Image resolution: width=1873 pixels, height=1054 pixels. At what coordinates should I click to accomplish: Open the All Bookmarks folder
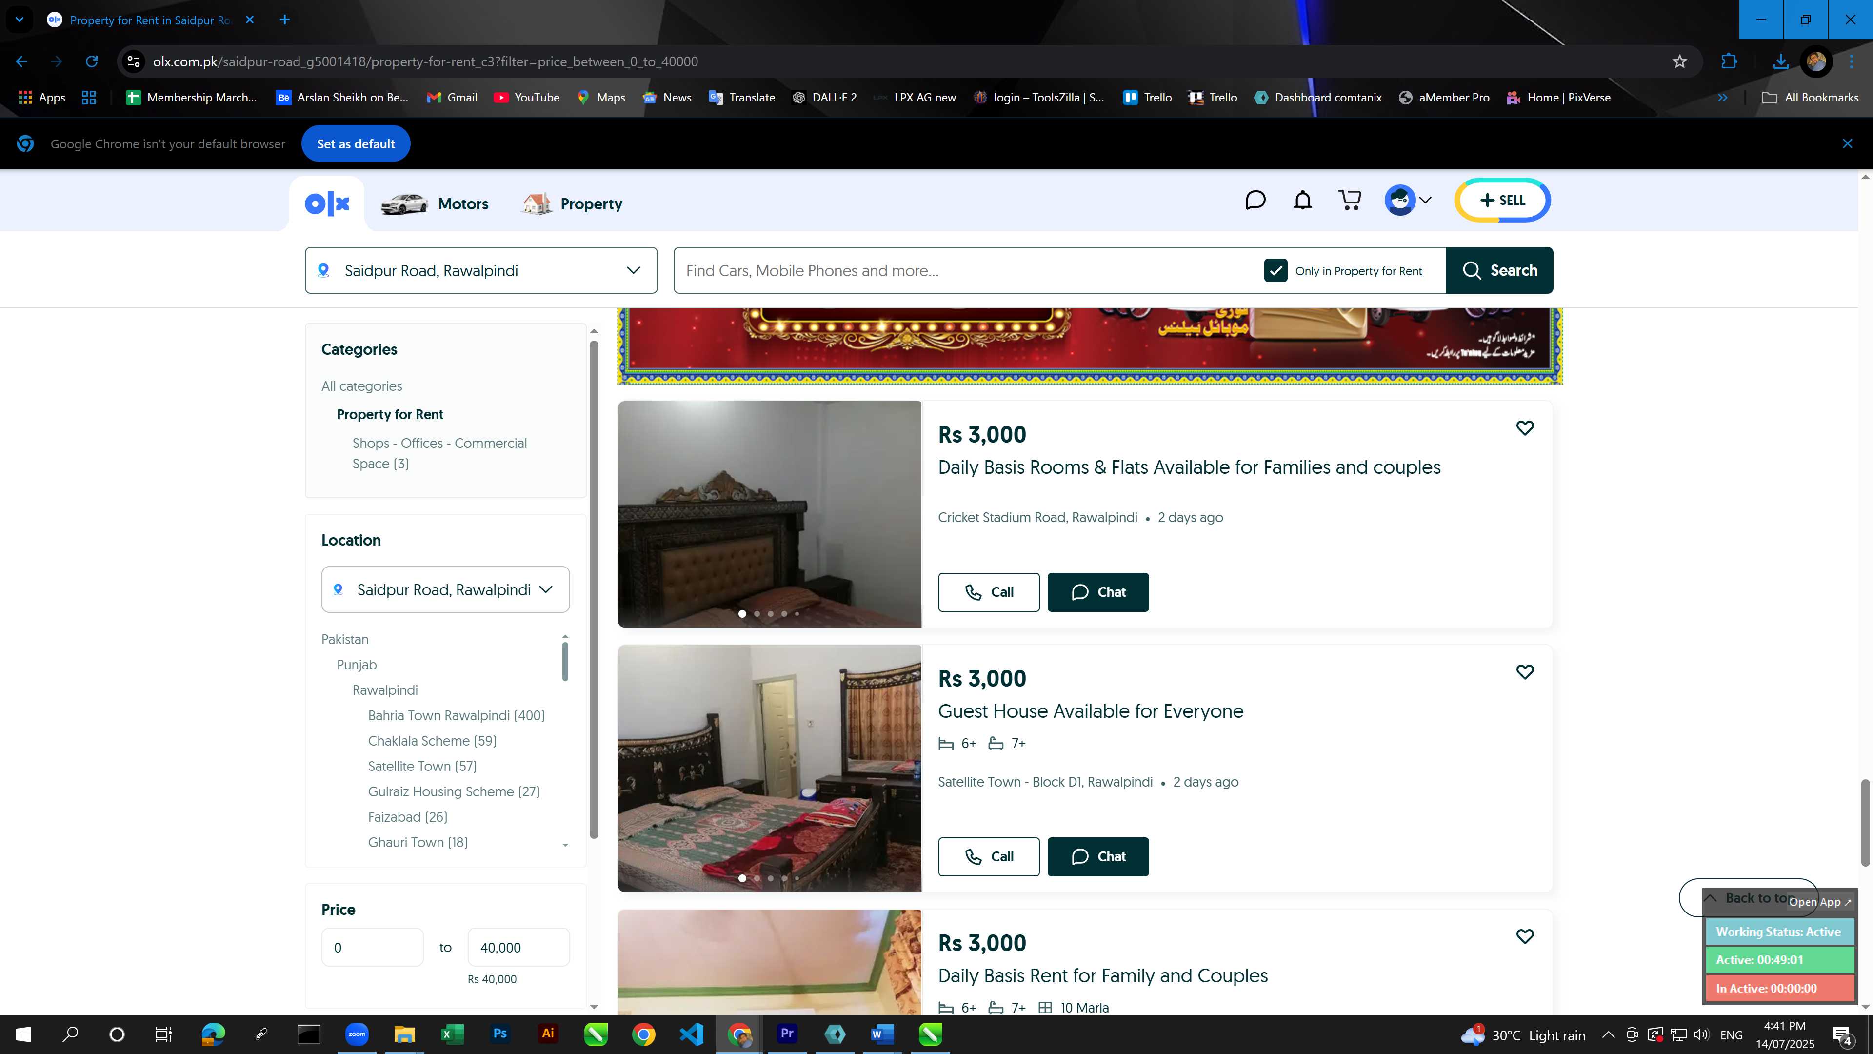pos(1811,98)
